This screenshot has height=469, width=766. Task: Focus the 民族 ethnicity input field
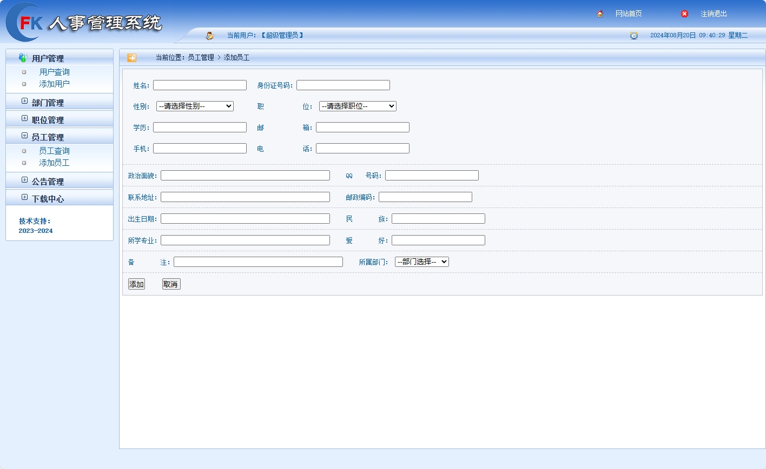[x=438, y=219]
